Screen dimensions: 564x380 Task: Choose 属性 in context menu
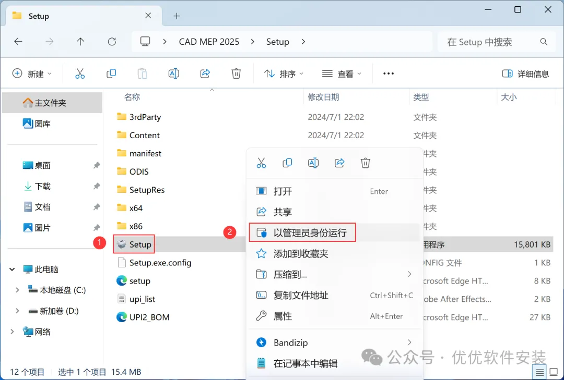point(335,316)
